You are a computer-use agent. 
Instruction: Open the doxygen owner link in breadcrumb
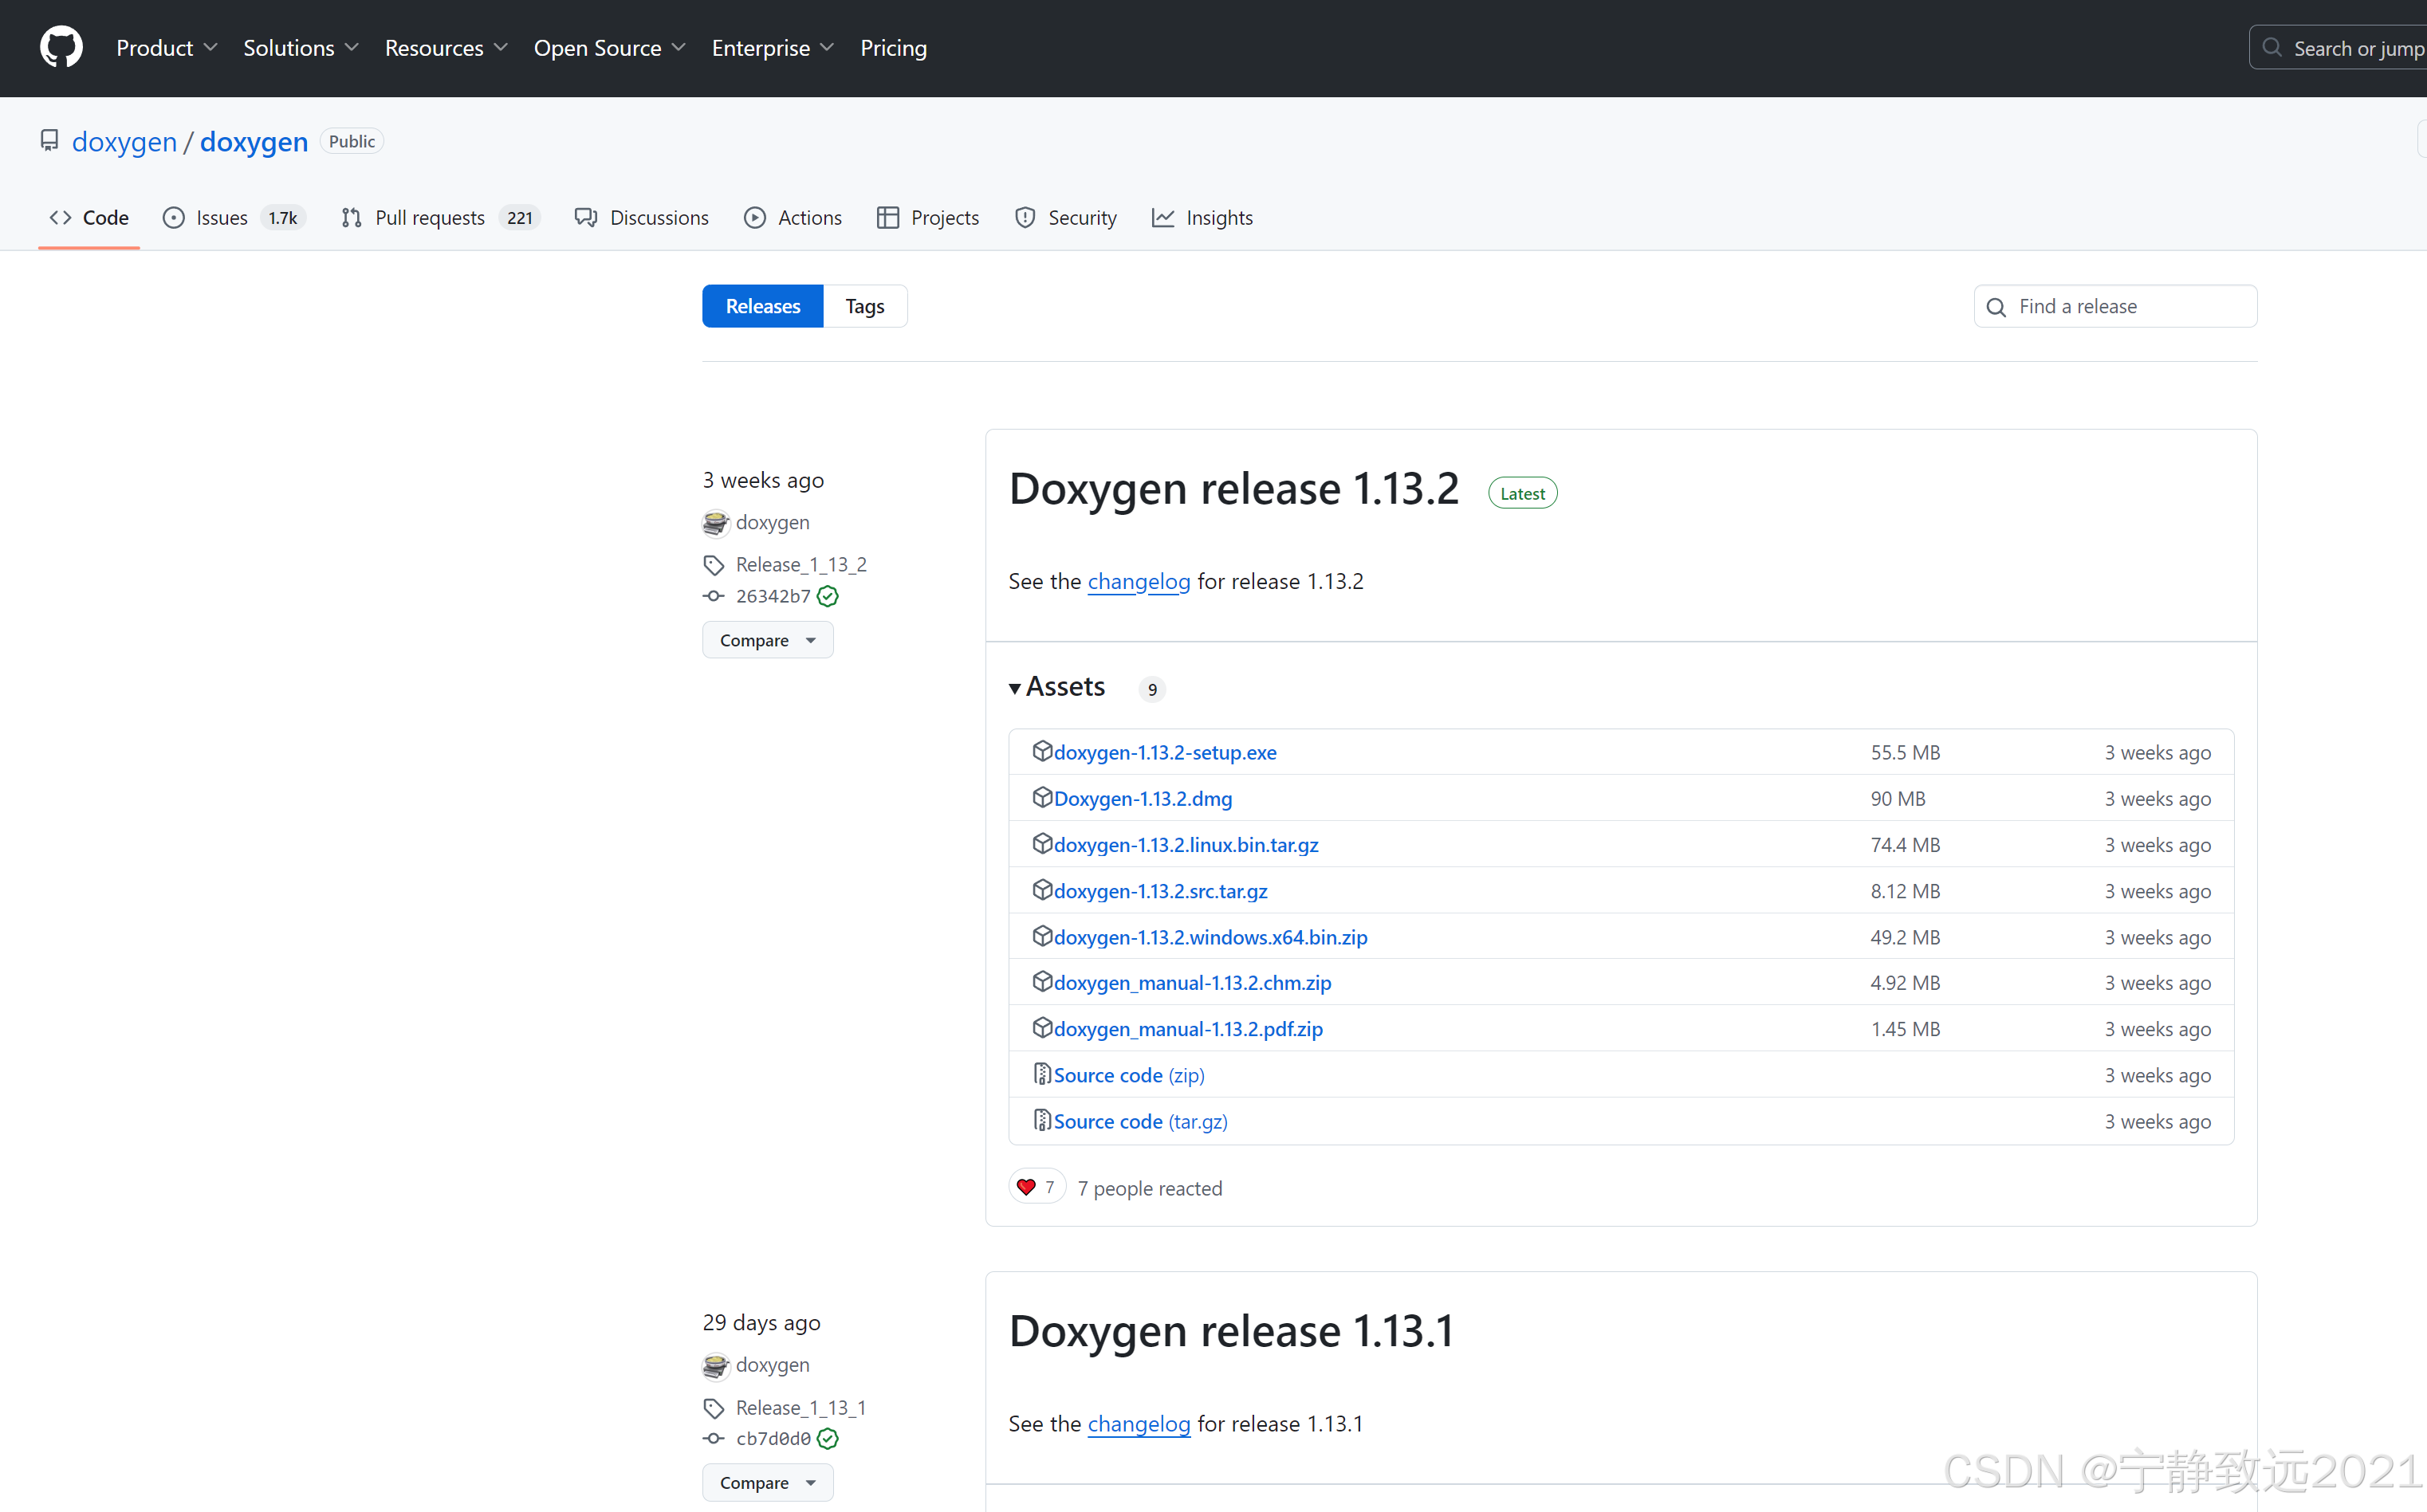[x=124, y=141]
